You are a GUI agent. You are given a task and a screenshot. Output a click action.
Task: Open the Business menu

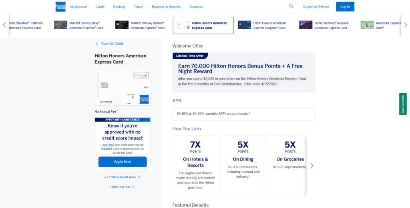(x=196, y=7)
